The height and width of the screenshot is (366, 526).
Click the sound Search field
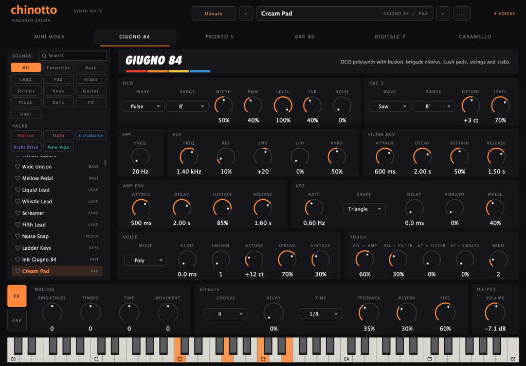[x=73, y=56]
